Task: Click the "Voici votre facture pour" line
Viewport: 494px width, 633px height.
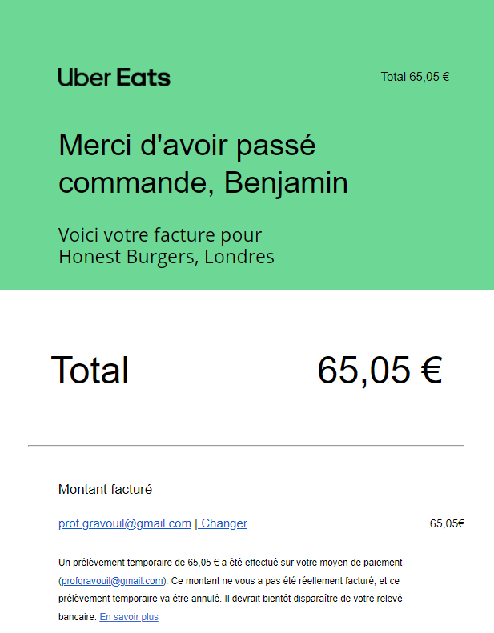Action: 160,235
